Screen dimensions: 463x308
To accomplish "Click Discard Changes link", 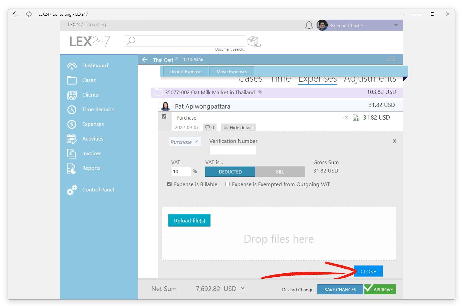I will [x=298, y=290].
